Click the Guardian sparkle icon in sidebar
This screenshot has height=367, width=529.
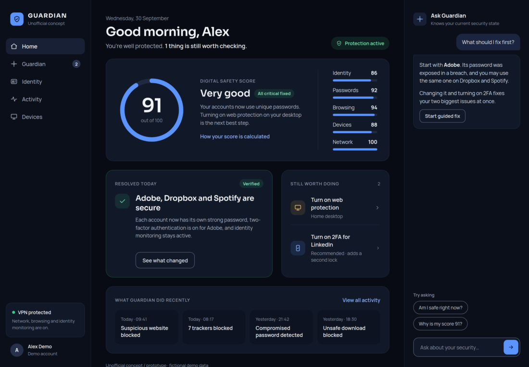14,64
